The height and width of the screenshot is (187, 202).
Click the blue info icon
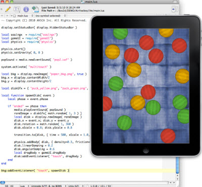click(26, 9)
